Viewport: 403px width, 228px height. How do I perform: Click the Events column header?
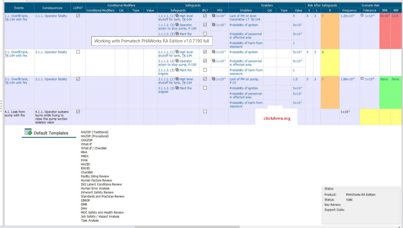tap(19, 8)
